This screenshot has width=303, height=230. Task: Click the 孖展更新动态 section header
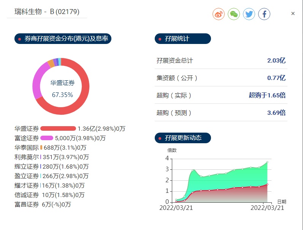[183, 138]
